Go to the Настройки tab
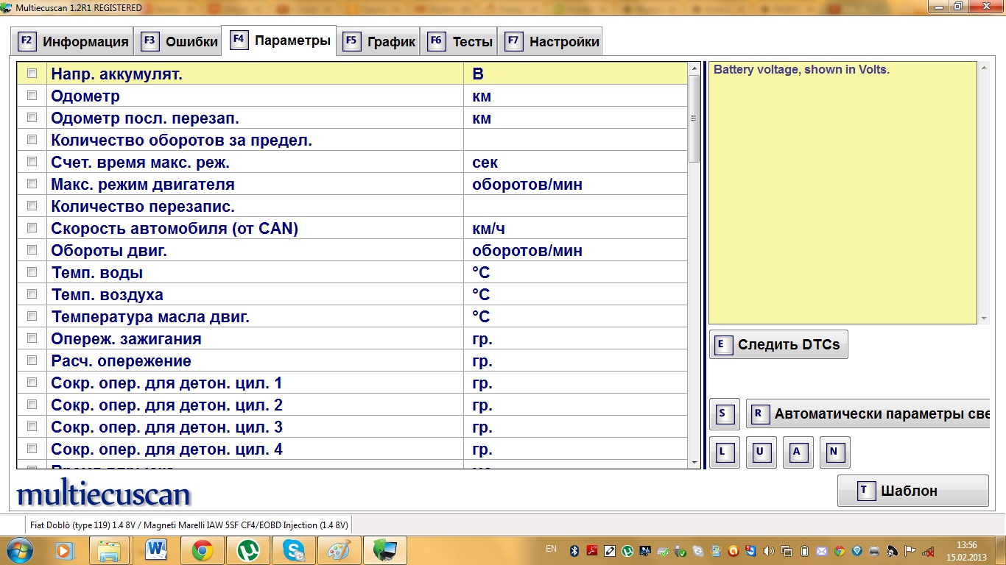The width and height of the screenshot is (1006, 565). [552, 42]
